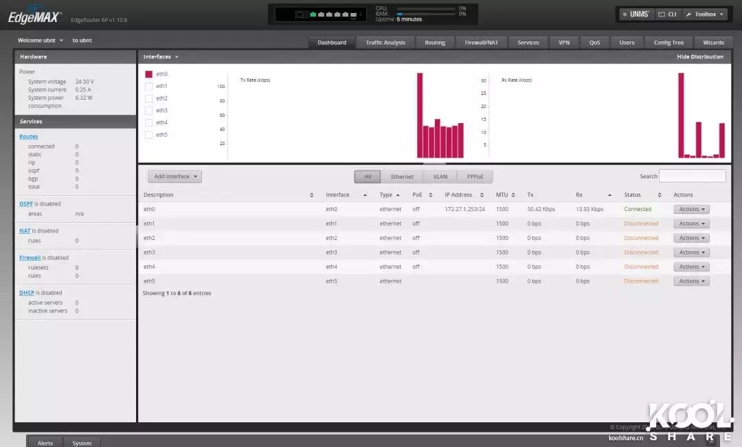Sort by the PoE column arrows
Viewport: 742px width, 447px height.
point(431,195)
